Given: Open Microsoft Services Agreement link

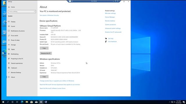Looking at the screenshot, I should point(60,85).
